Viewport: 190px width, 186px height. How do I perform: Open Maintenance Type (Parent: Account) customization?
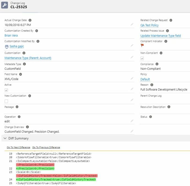[x=28, y=58]
